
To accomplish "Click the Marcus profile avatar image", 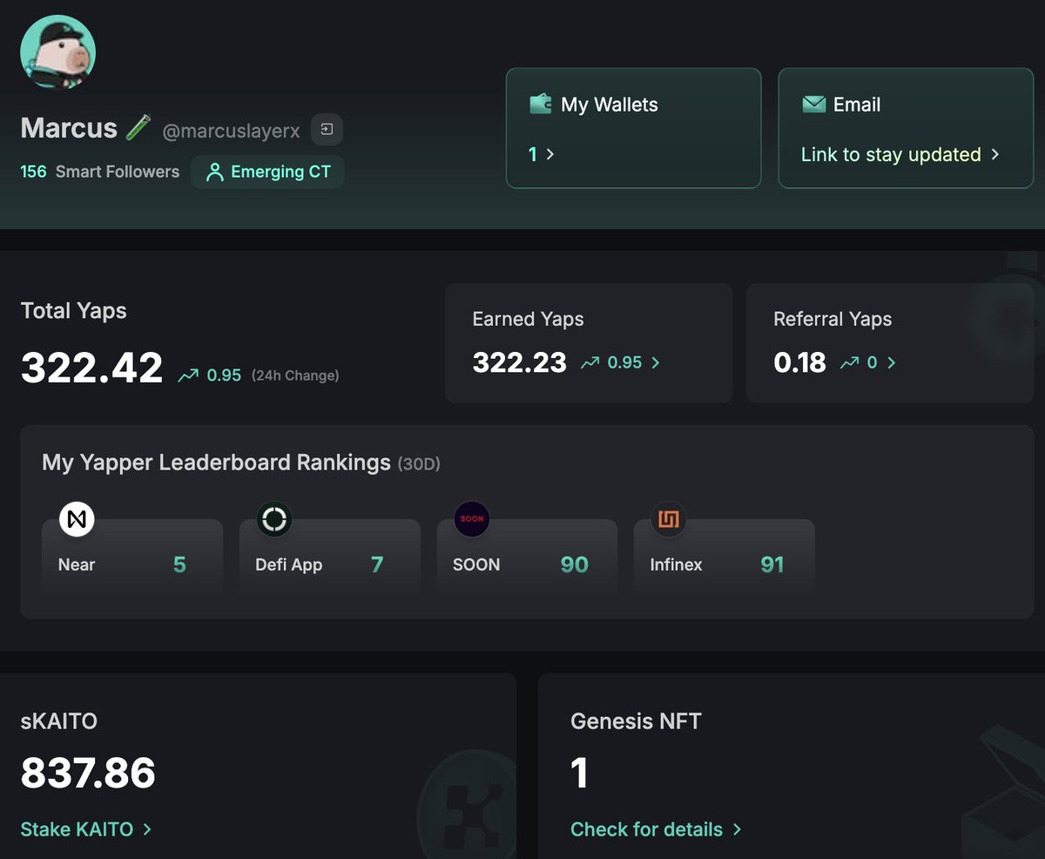I will 57,53.
